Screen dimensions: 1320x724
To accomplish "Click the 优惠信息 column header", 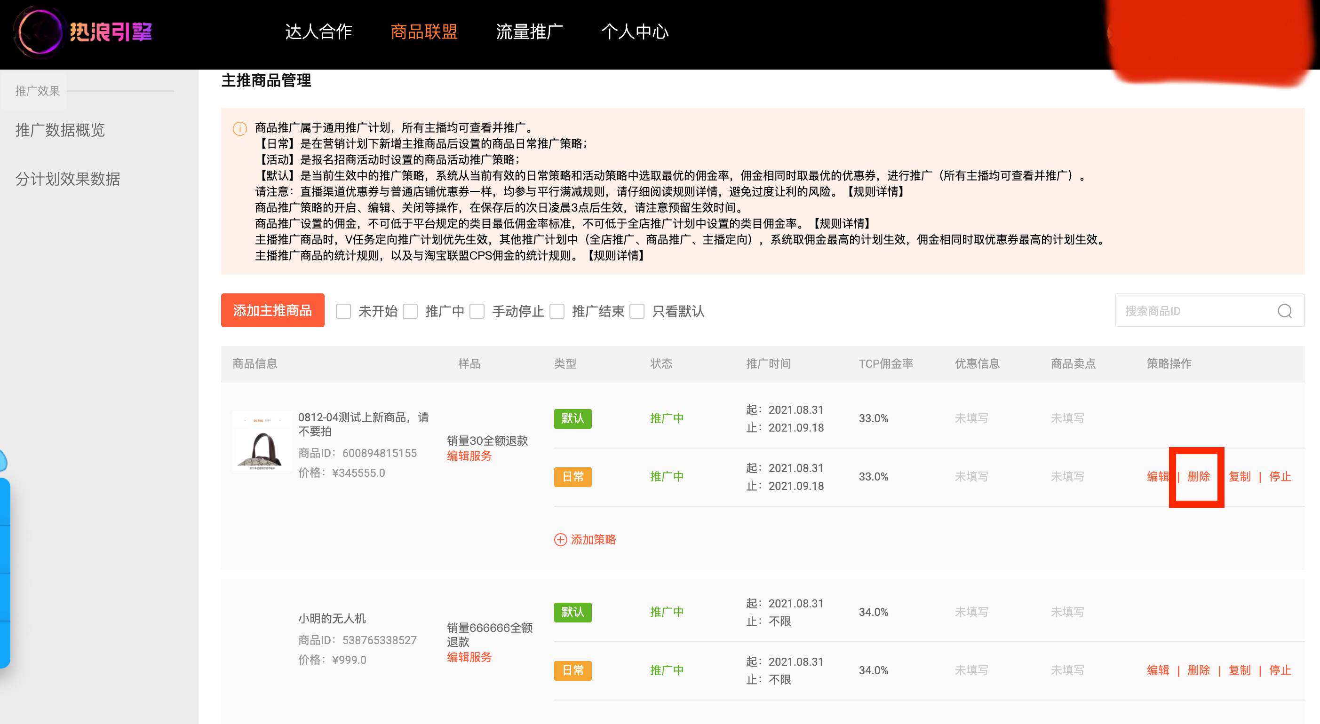I will point(977,363).
